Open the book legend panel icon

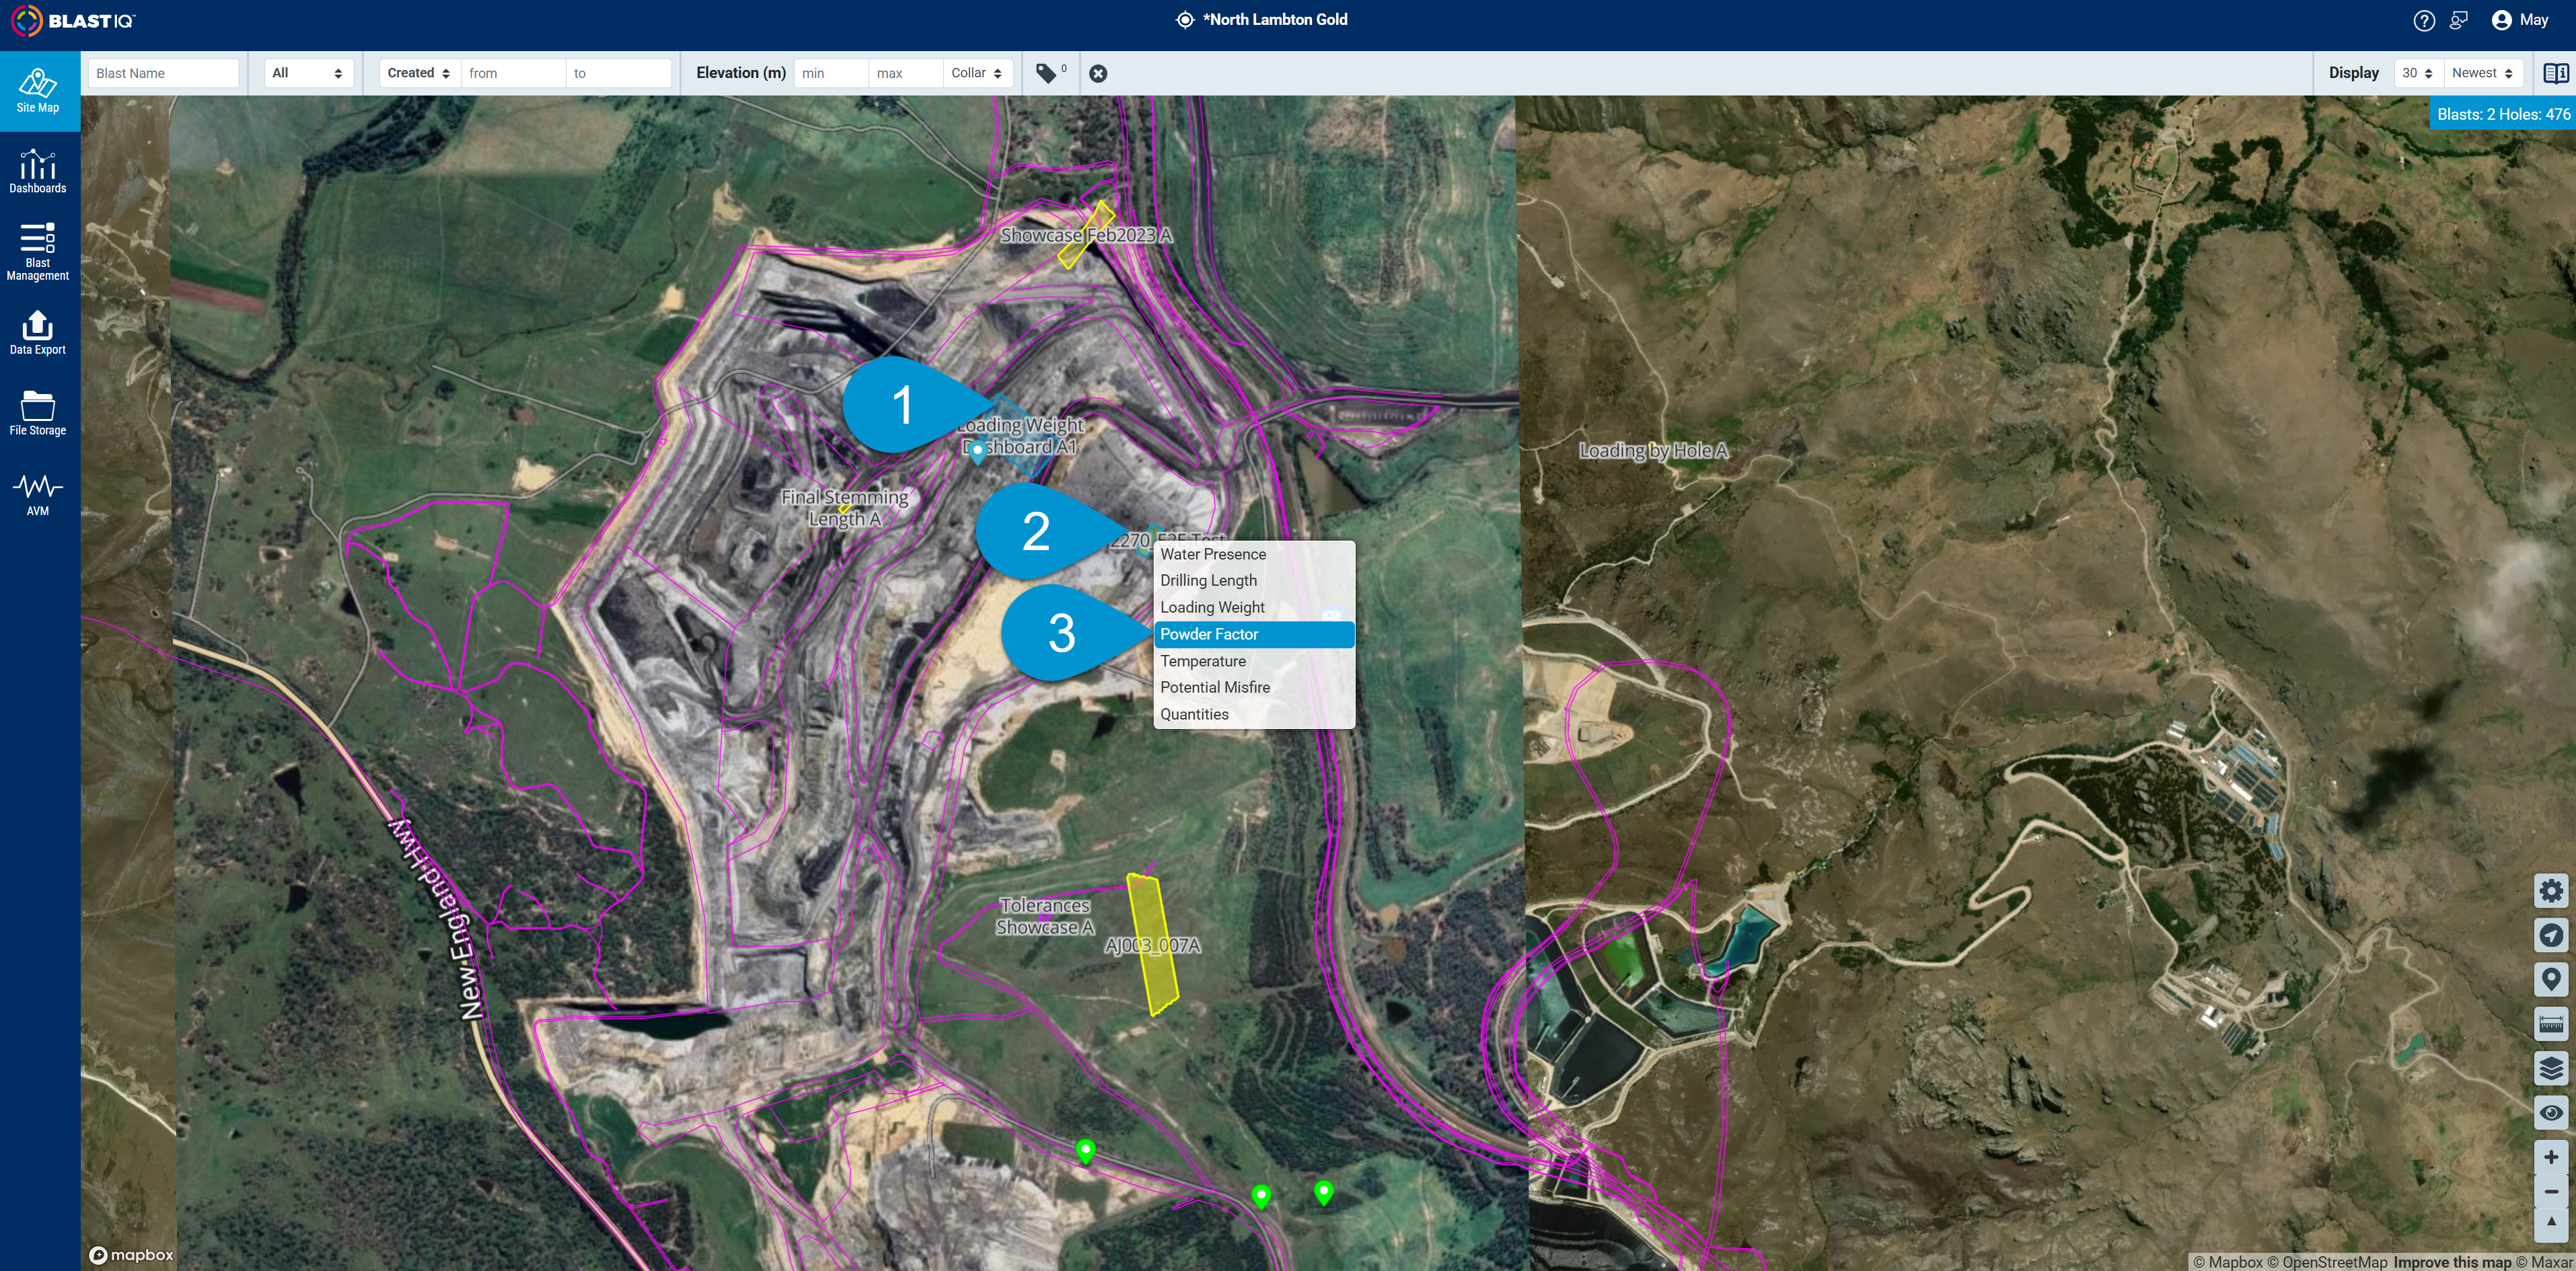click(2556, 73)
